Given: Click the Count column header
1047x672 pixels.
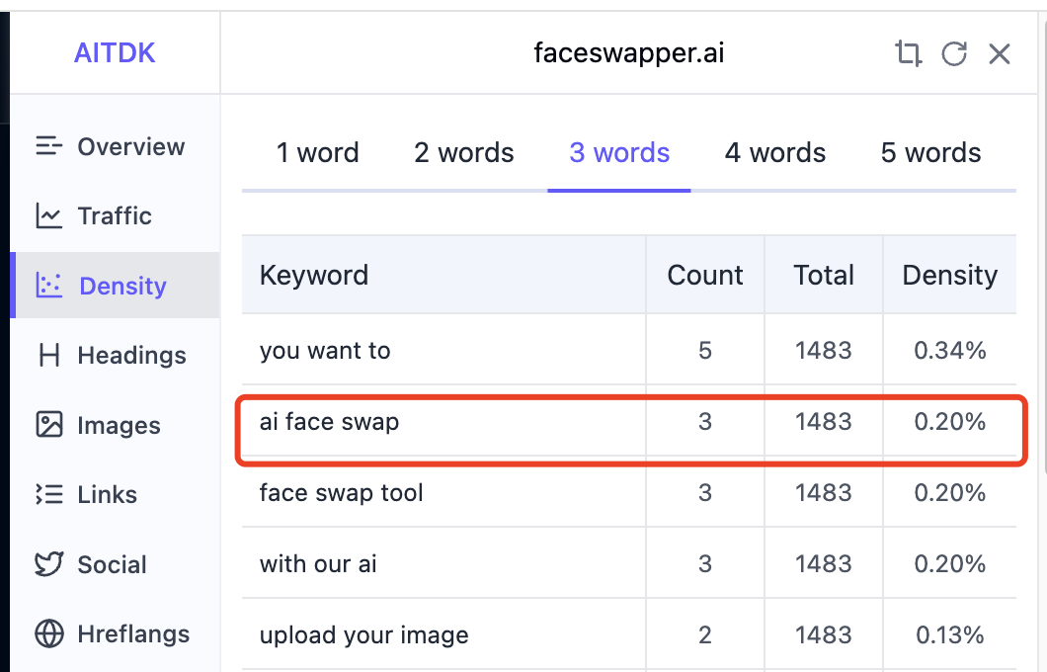Looking at the screenshot, I should pyautogui.click(x=705, y=275).
